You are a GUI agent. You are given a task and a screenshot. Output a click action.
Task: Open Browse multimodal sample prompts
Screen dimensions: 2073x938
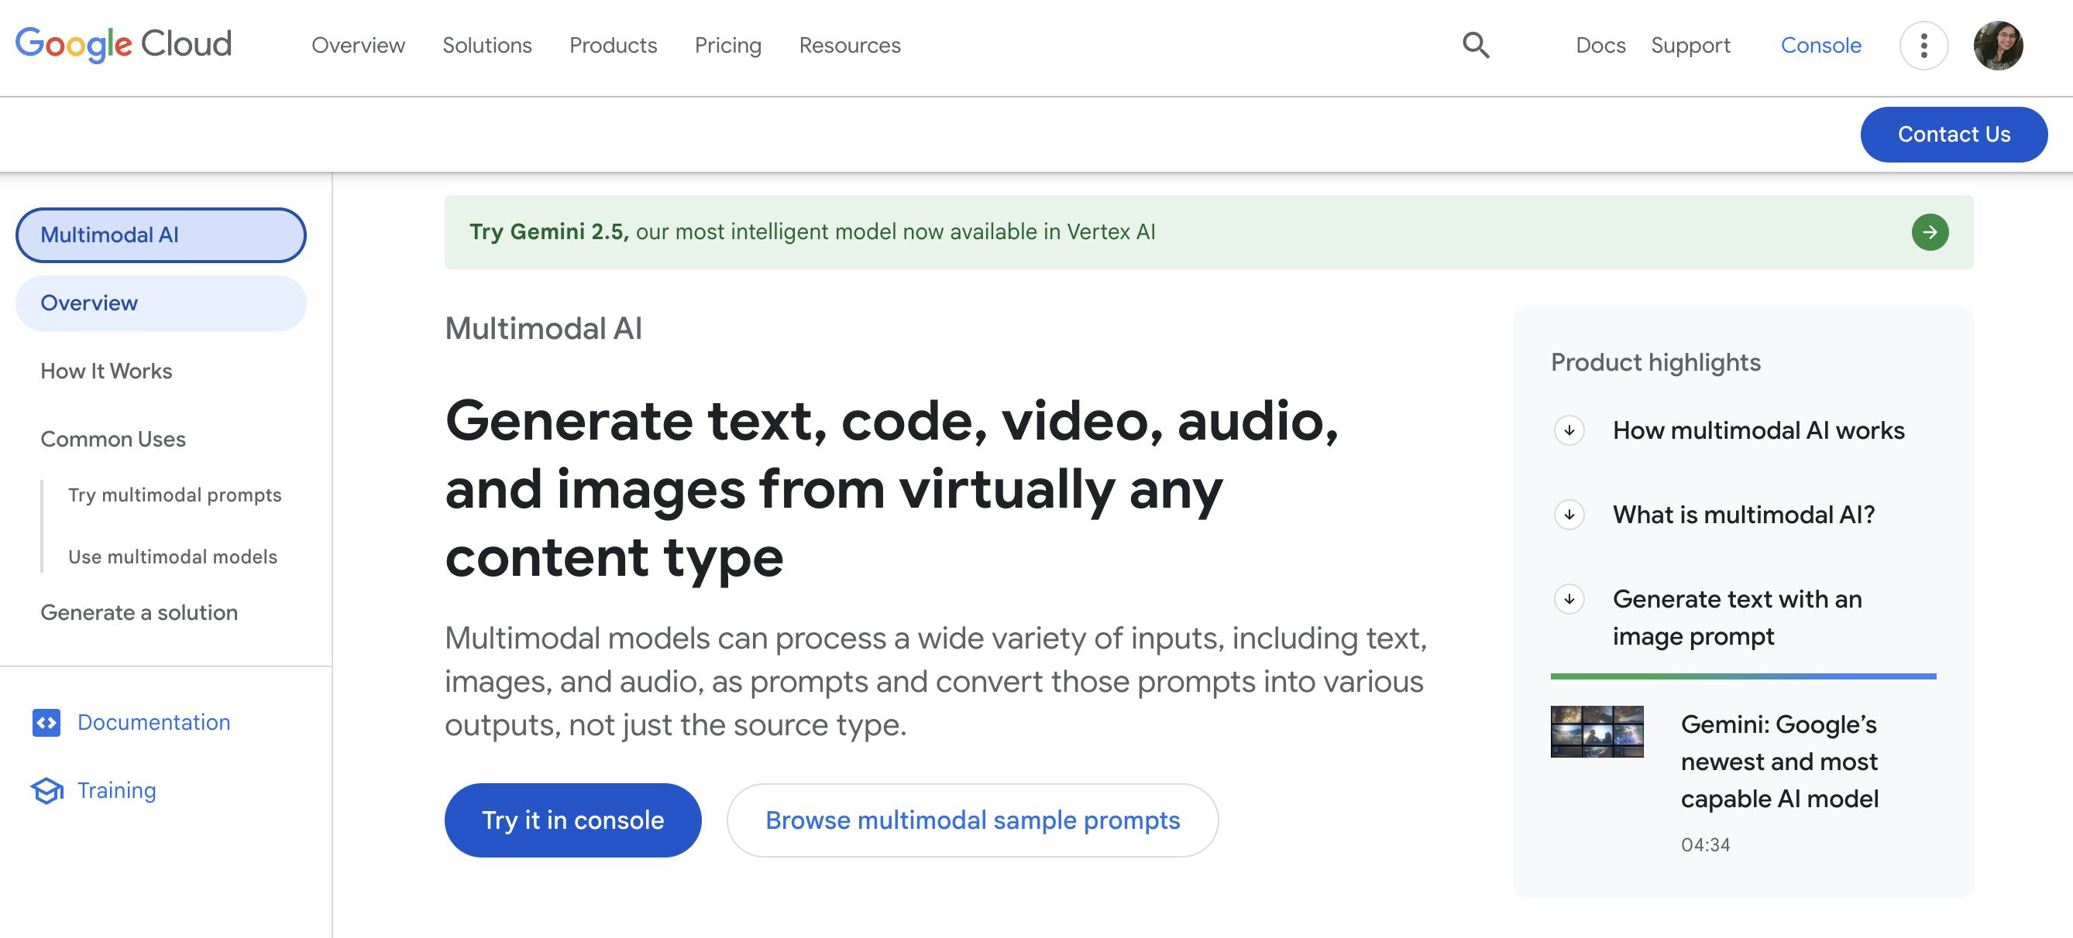(x=973, y=820)
